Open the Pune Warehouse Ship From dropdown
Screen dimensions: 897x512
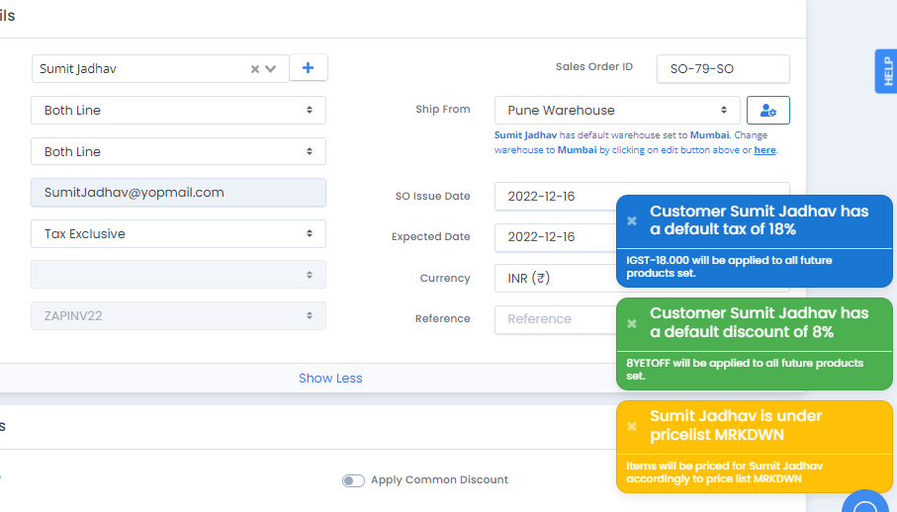(x=617, y=111)
